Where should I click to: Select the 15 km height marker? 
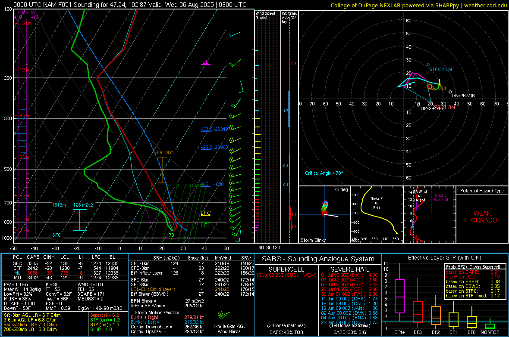[25, 23]
